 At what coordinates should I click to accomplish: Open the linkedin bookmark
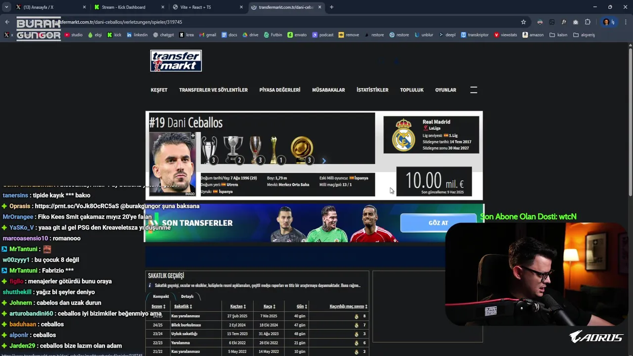137,35
